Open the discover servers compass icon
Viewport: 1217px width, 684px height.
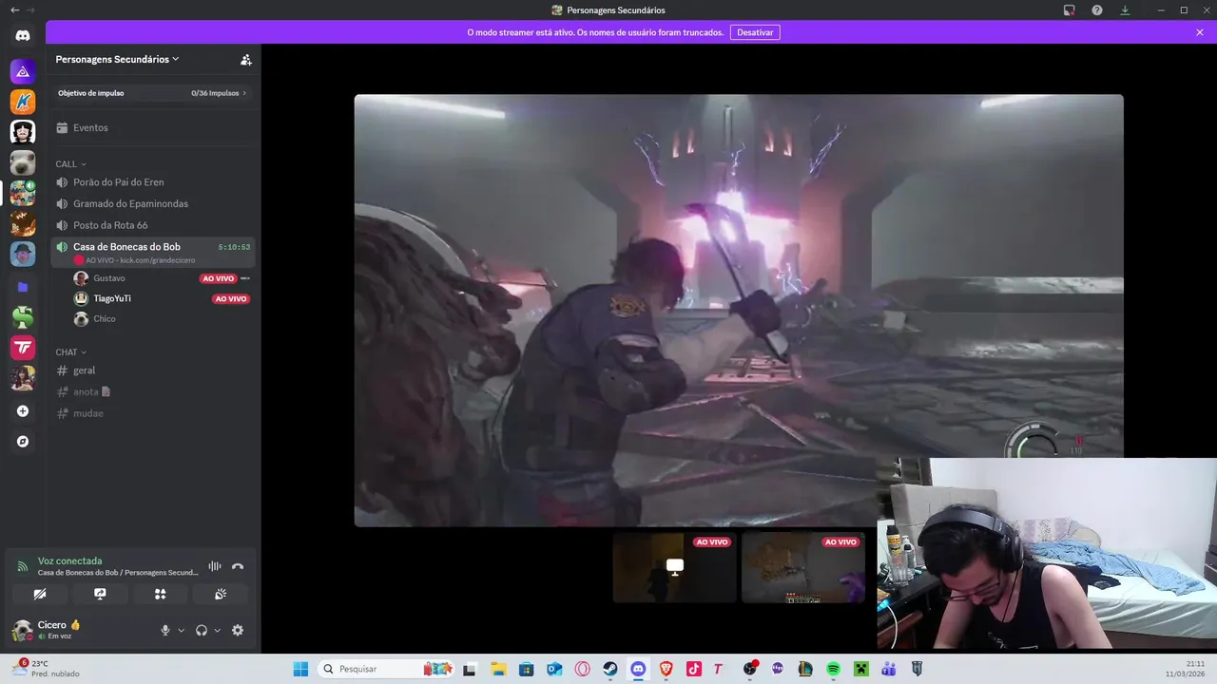[x=23, y=442]
